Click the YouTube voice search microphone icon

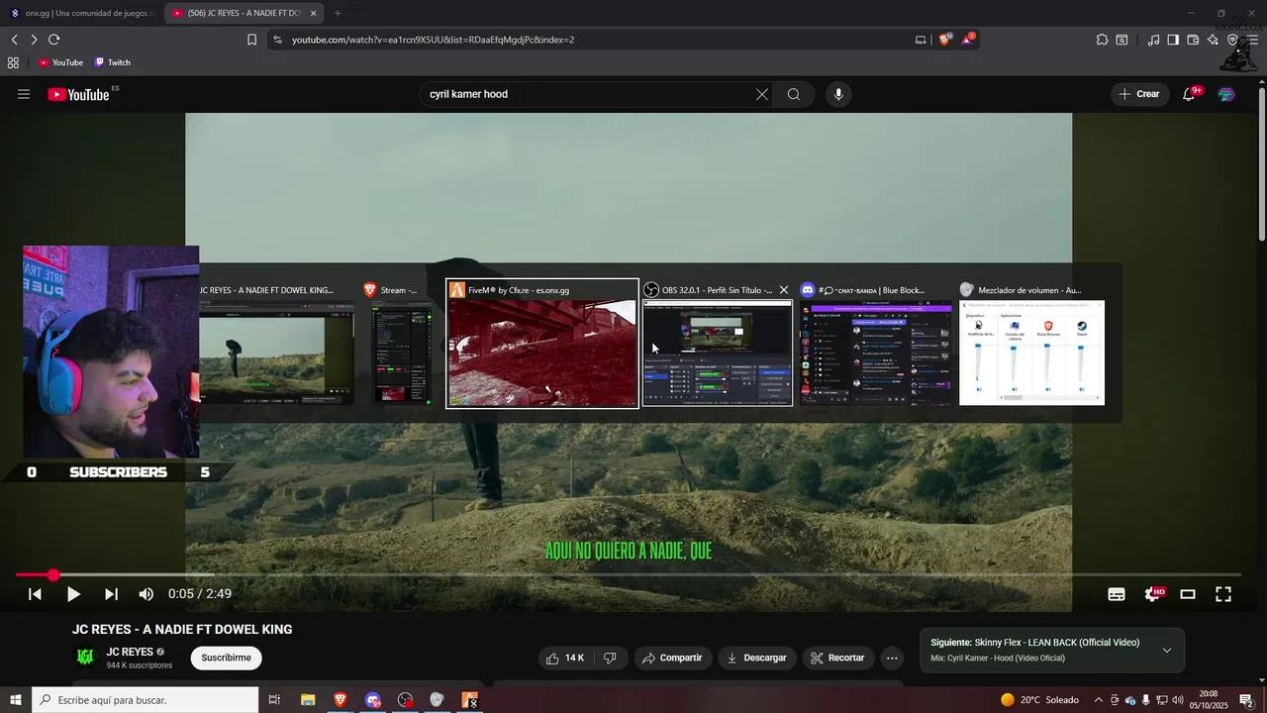[838, 94]
